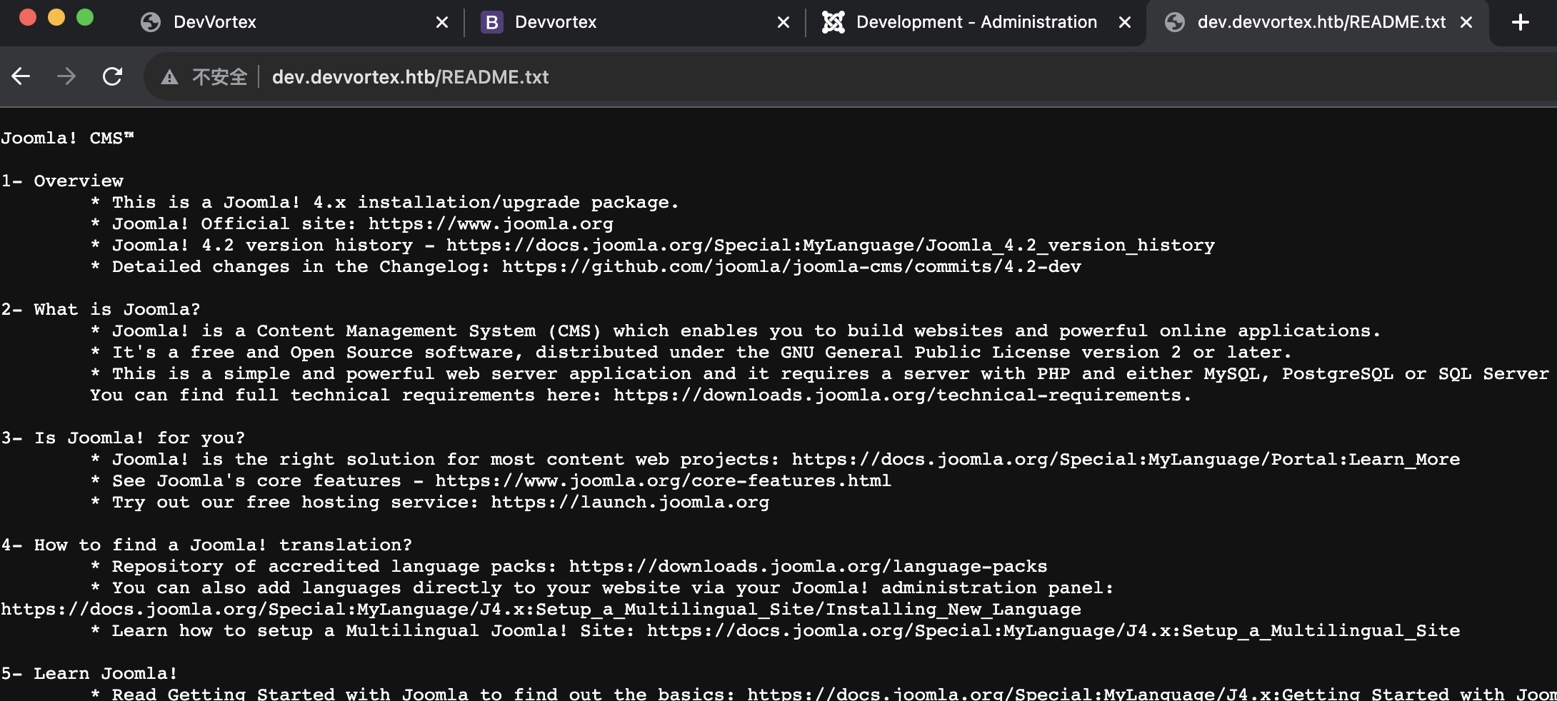Reload the README.txt page
Screen dimensions: 1557x701
click(x=113, y=76)
